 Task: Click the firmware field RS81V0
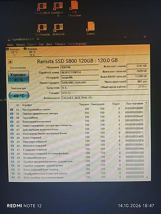pos(80,67)
